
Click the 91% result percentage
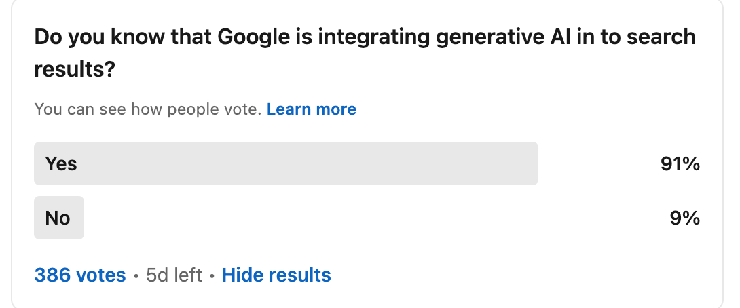[680, 163]
